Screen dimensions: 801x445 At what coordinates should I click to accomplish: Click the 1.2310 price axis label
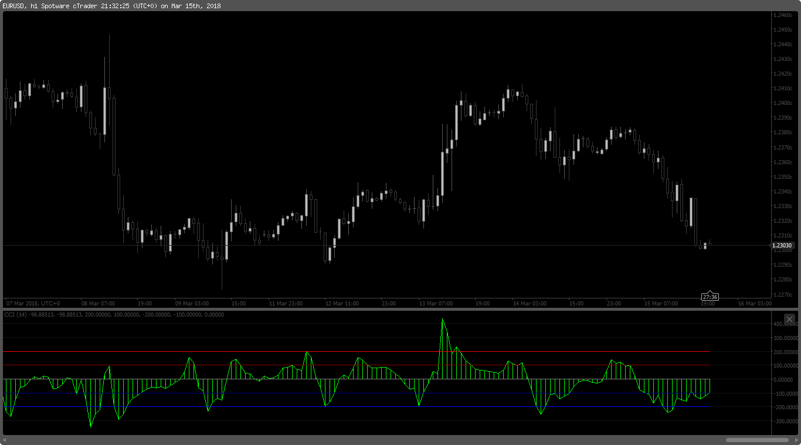pos(783,236)
